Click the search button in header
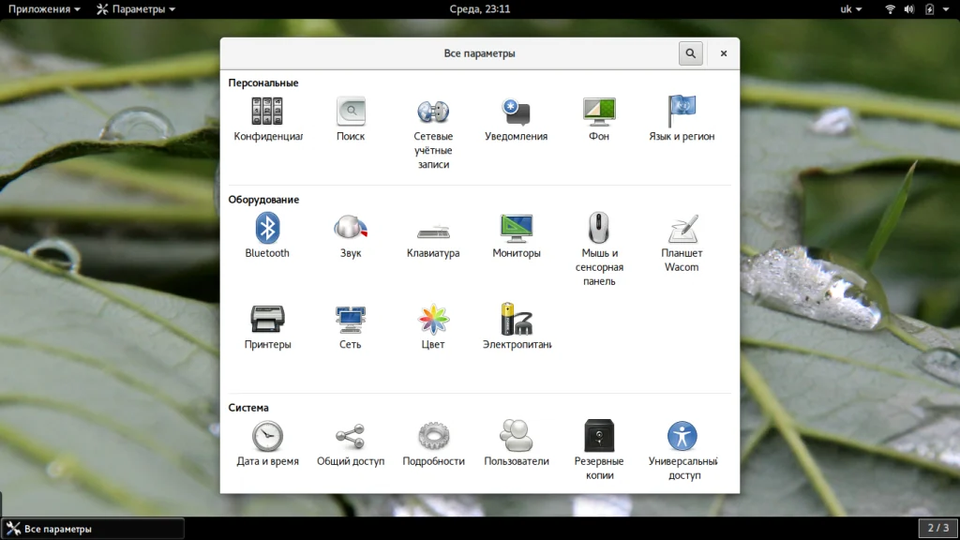Viewport: 960px width, 540px height. [691, 53]
